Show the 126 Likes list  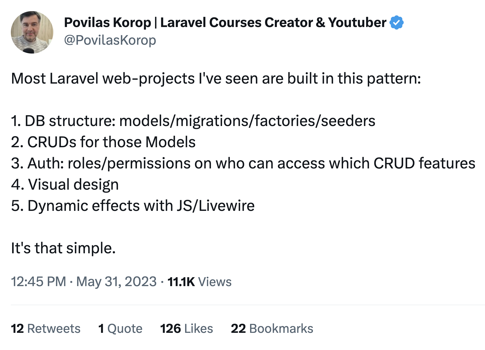[187, 329]
